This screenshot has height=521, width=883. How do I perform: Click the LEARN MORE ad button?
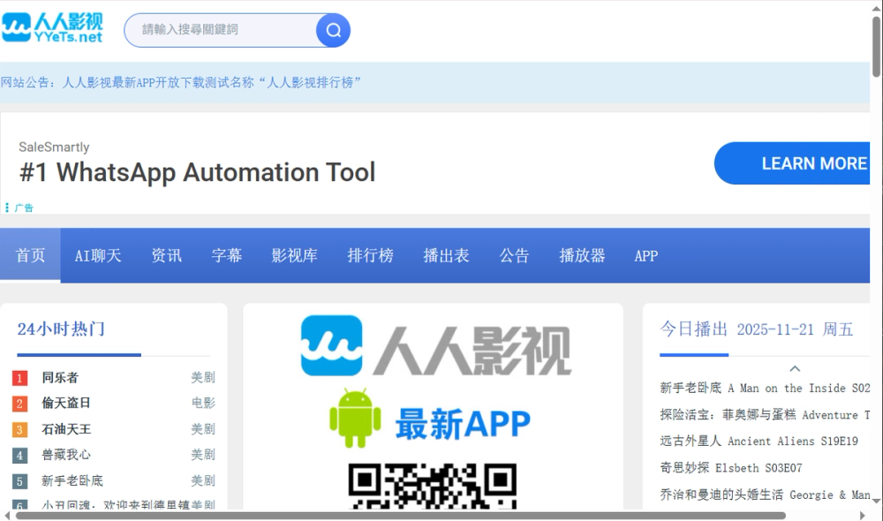pos(792,163)
